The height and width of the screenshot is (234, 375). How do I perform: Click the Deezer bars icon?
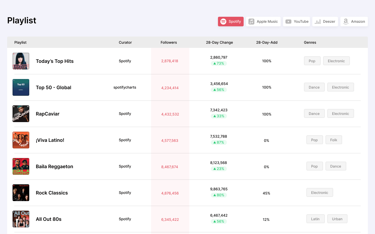pos(318,22)
